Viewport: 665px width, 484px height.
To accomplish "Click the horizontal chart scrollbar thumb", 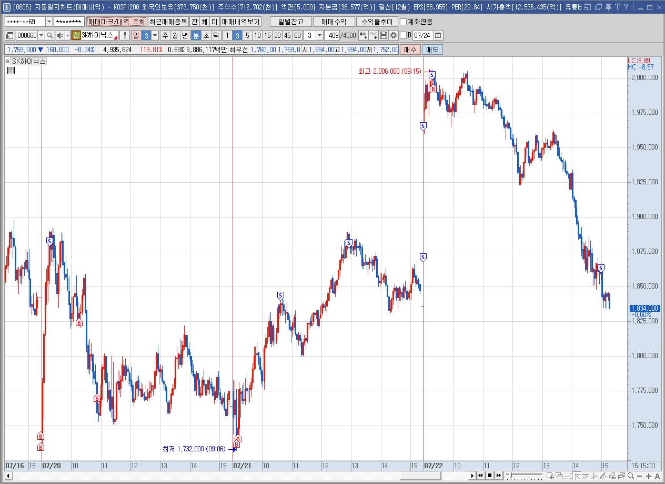I will pos(420,476).
